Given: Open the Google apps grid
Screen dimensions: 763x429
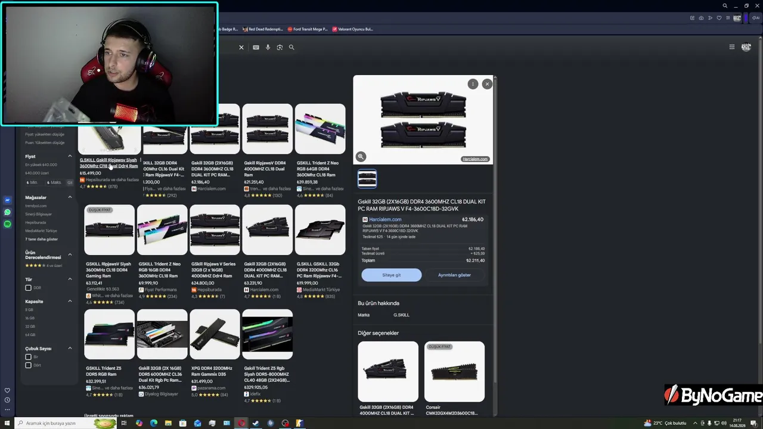Looking at the screenshot, I should [732, 47].
